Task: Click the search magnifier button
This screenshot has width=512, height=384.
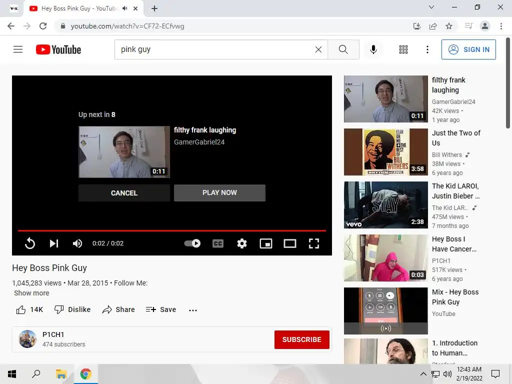Action: point(343,49)
